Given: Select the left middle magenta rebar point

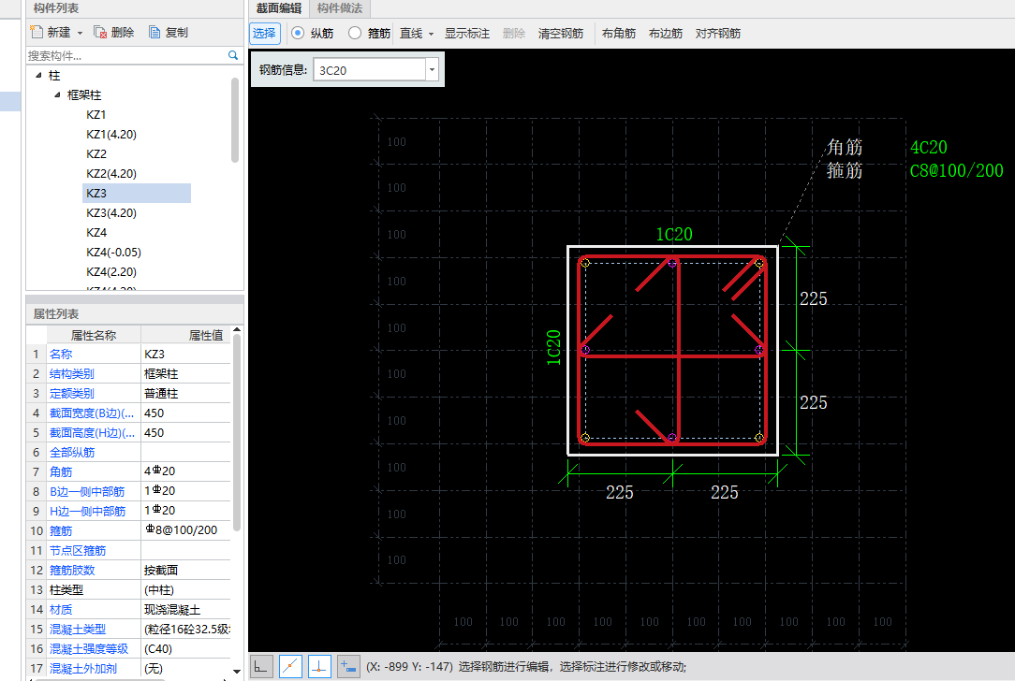Looking at the screenshot, I should 585,350.
